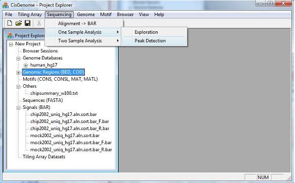Image resolution: width=295 pixels, height=183 pixels.
Task: Select Tiling Array Datasets tree item
Action: [x=44, y=157]
